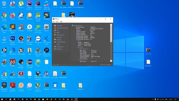Screen dimensions: 179x101
Task: Collapse the BIOS node in Speccy
Action: 77,41
